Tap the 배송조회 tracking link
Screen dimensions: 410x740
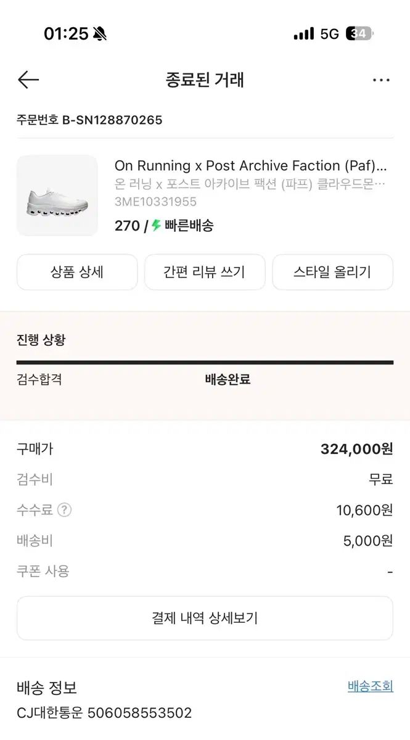(370, 686)
